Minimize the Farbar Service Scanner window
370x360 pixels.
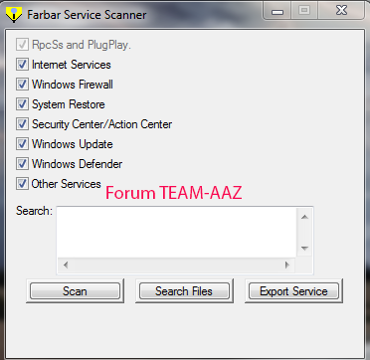(x=277, y=12)
